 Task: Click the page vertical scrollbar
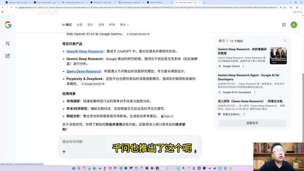point(303,108)
